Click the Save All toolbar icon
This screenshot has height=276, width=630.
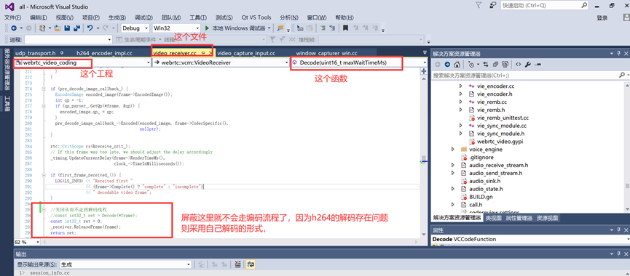(76, 28)
